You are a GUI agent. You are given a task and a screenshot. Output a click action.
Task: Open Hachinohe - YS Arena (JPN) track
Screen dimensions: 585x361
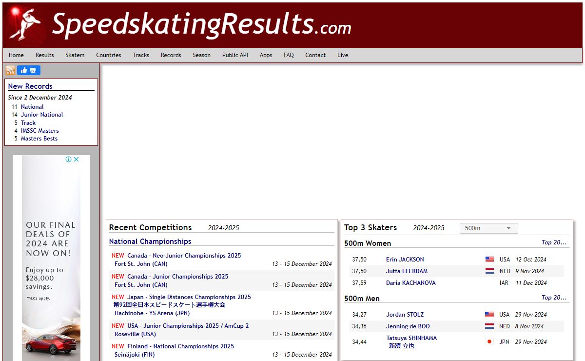click(152, 313)
